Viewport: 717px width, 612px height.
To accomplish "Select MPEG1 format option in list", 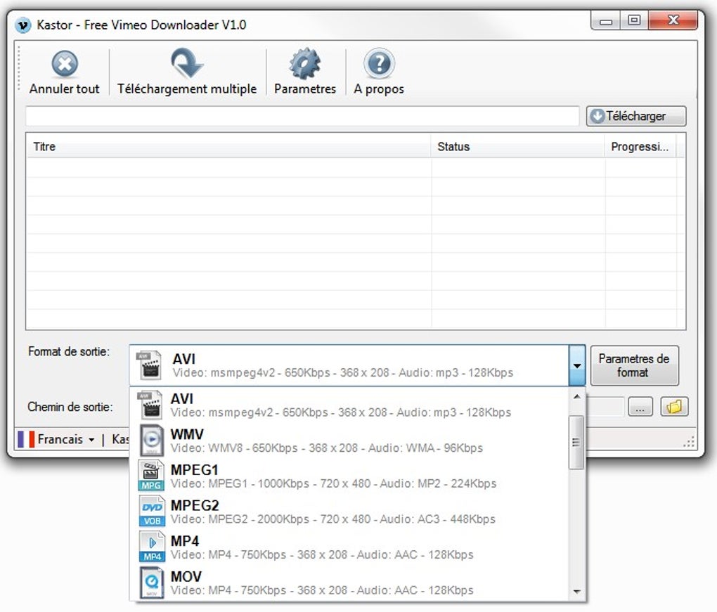I will click(350, 476).
